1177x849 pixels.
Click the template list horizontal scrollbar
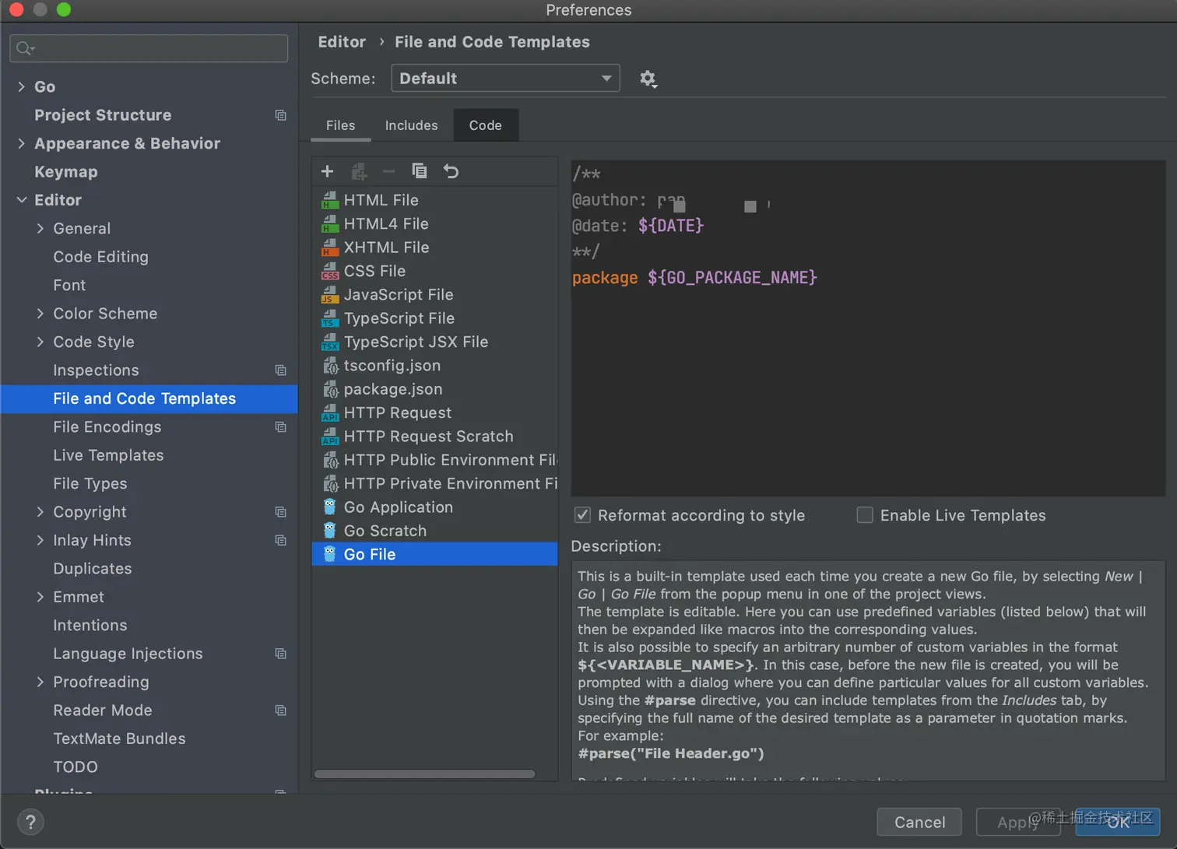click(424, 774)
